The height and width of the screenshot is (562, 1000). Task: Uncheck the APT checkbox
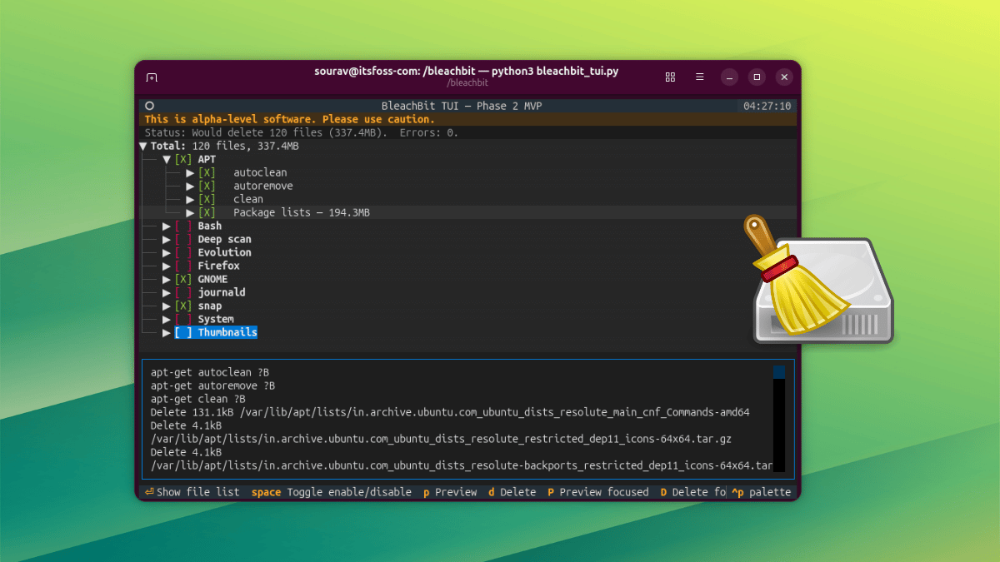coord(183,159)
